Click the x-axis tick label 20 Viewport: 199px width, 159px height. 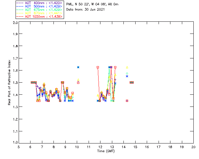[193, 147]
